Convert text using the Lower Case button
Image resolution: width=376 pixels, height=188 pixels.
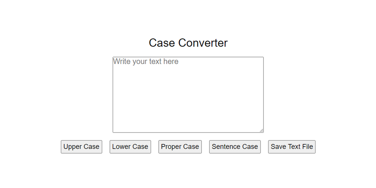pos(130,147)
